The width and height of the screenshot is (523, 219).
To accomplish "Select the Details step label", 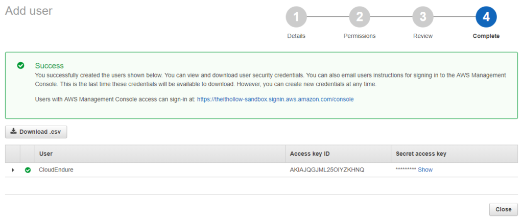I will (x=296, y=36).
